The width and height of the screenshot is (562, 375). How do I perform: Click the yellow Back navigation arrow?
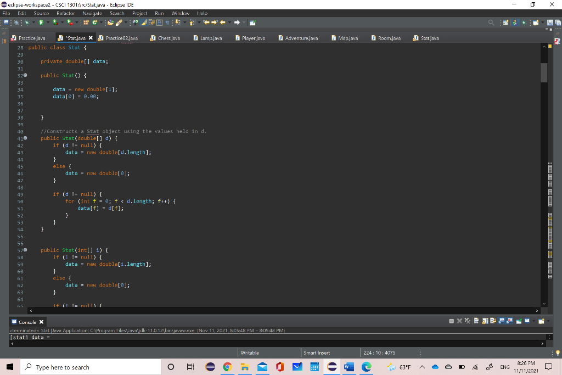tap(223, 23)
